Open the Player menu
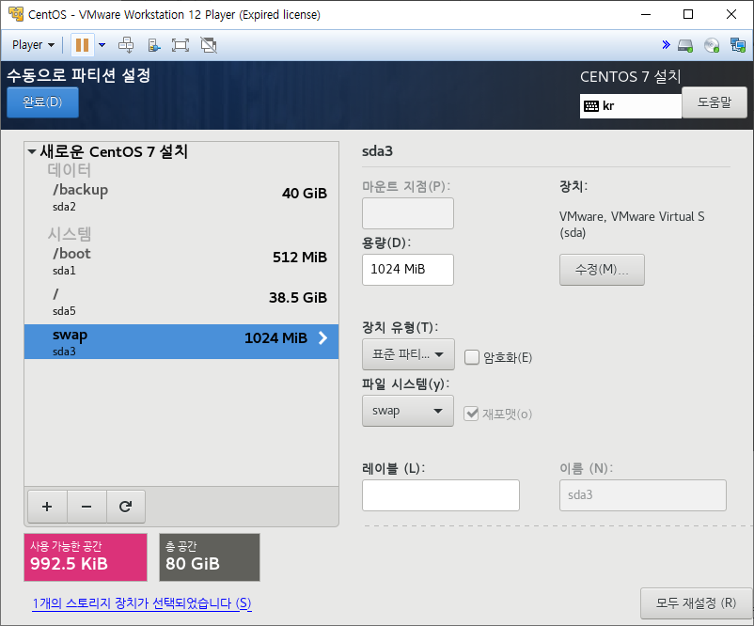The height and width of the screenshot is (626, 754). coord(33,45)
